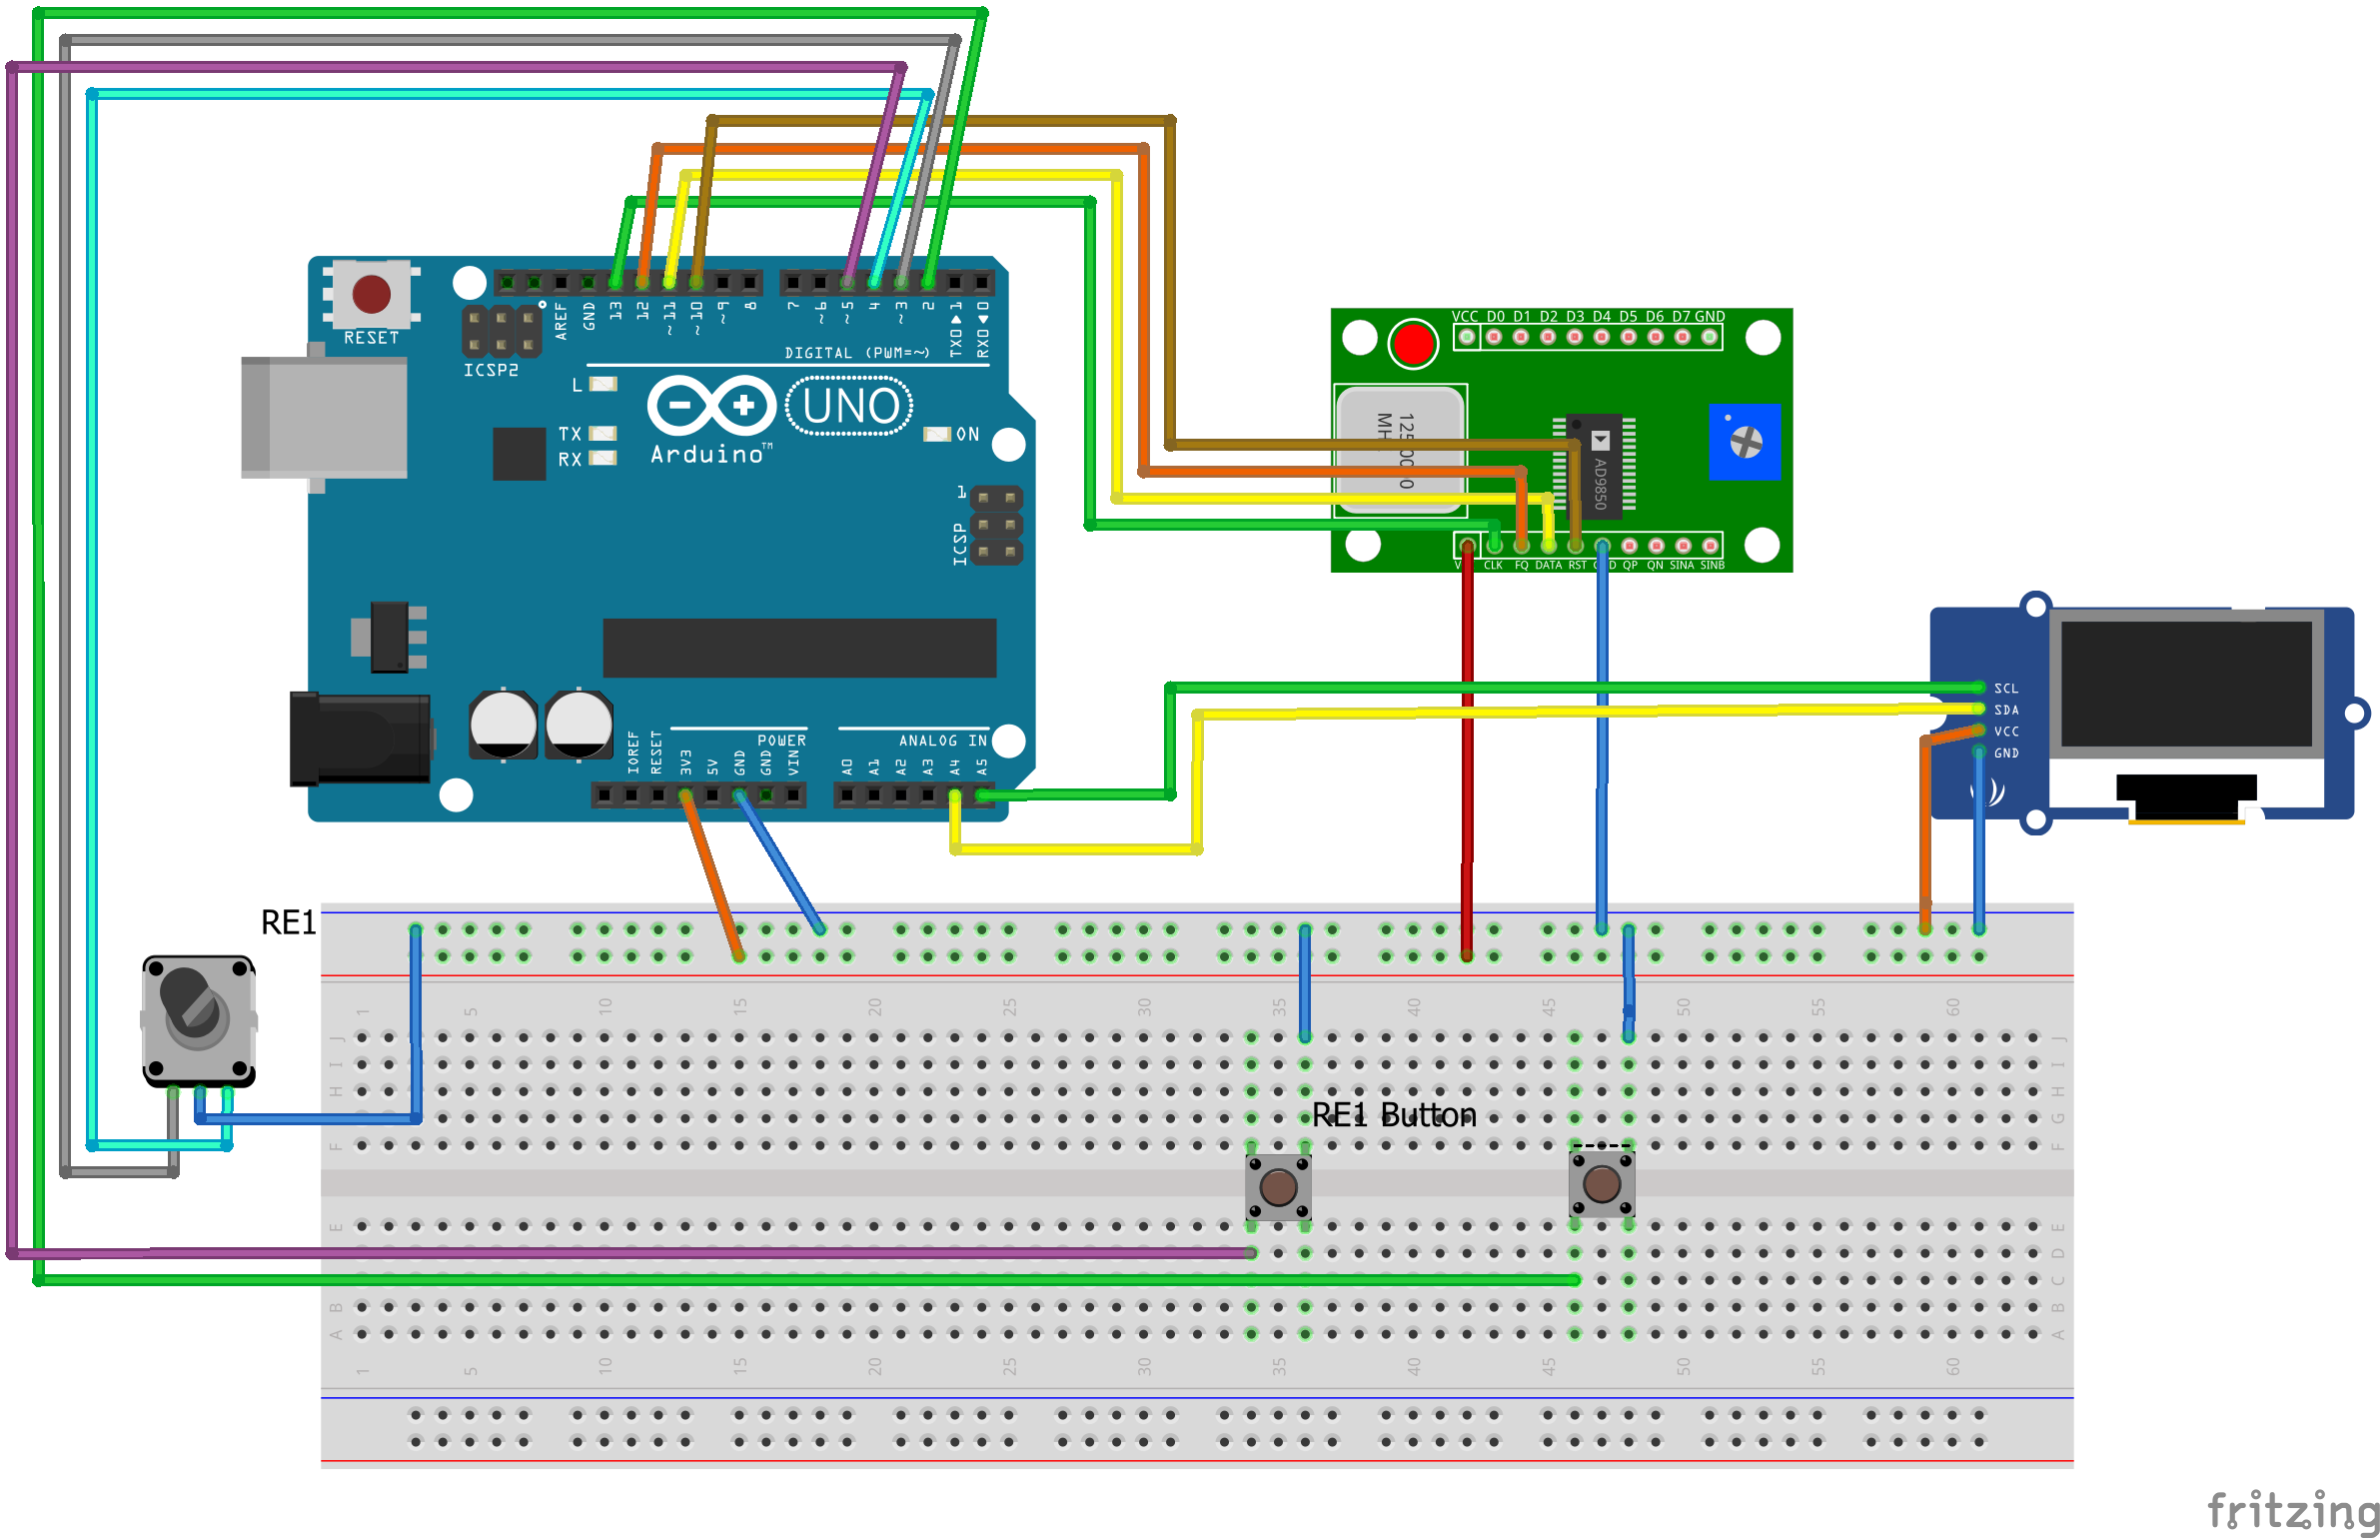Select the Arduino USB port connector
The image size is (2380, 1538).
click(x=324, y=418)
